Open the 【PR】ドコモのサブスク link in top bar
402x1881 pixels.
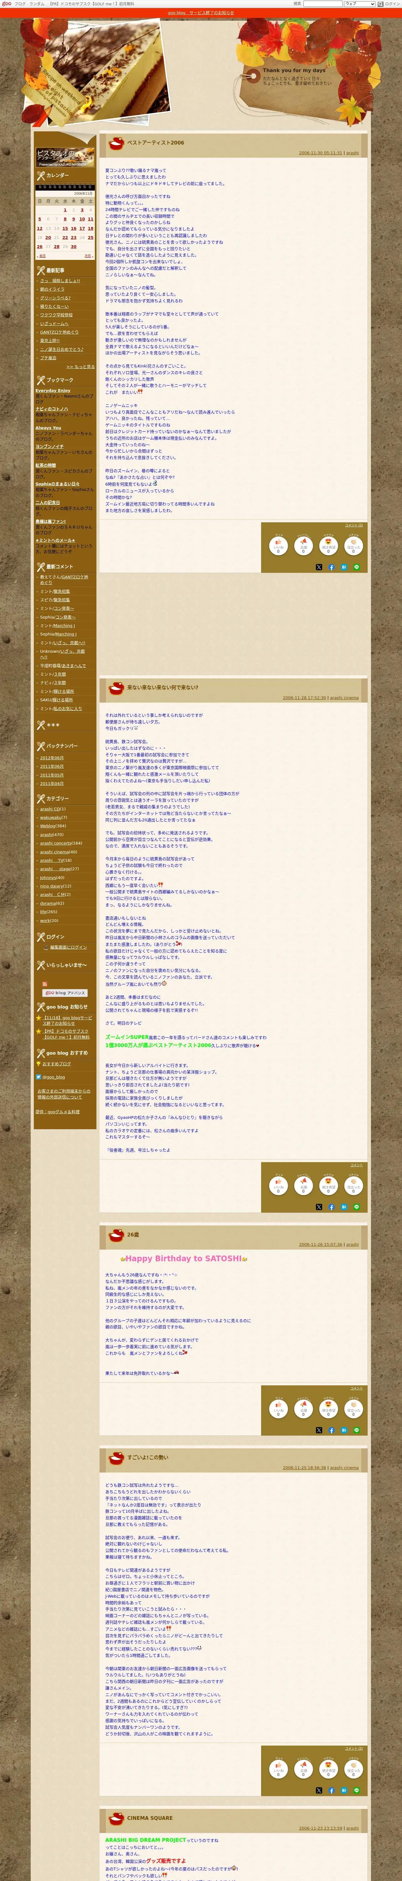(x=90, y=4)
